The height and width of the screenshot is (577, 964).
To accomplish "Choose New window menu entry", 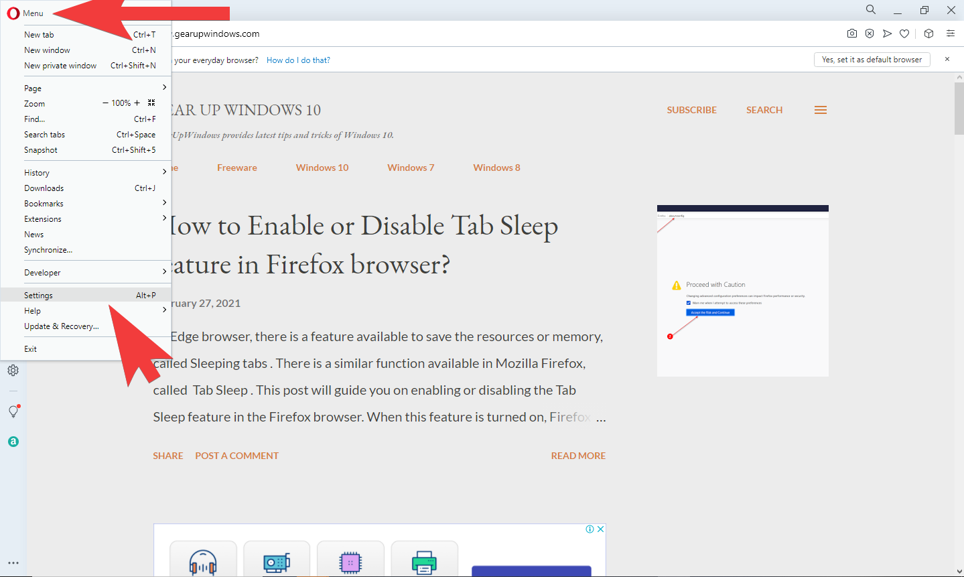I will (86, 50).
